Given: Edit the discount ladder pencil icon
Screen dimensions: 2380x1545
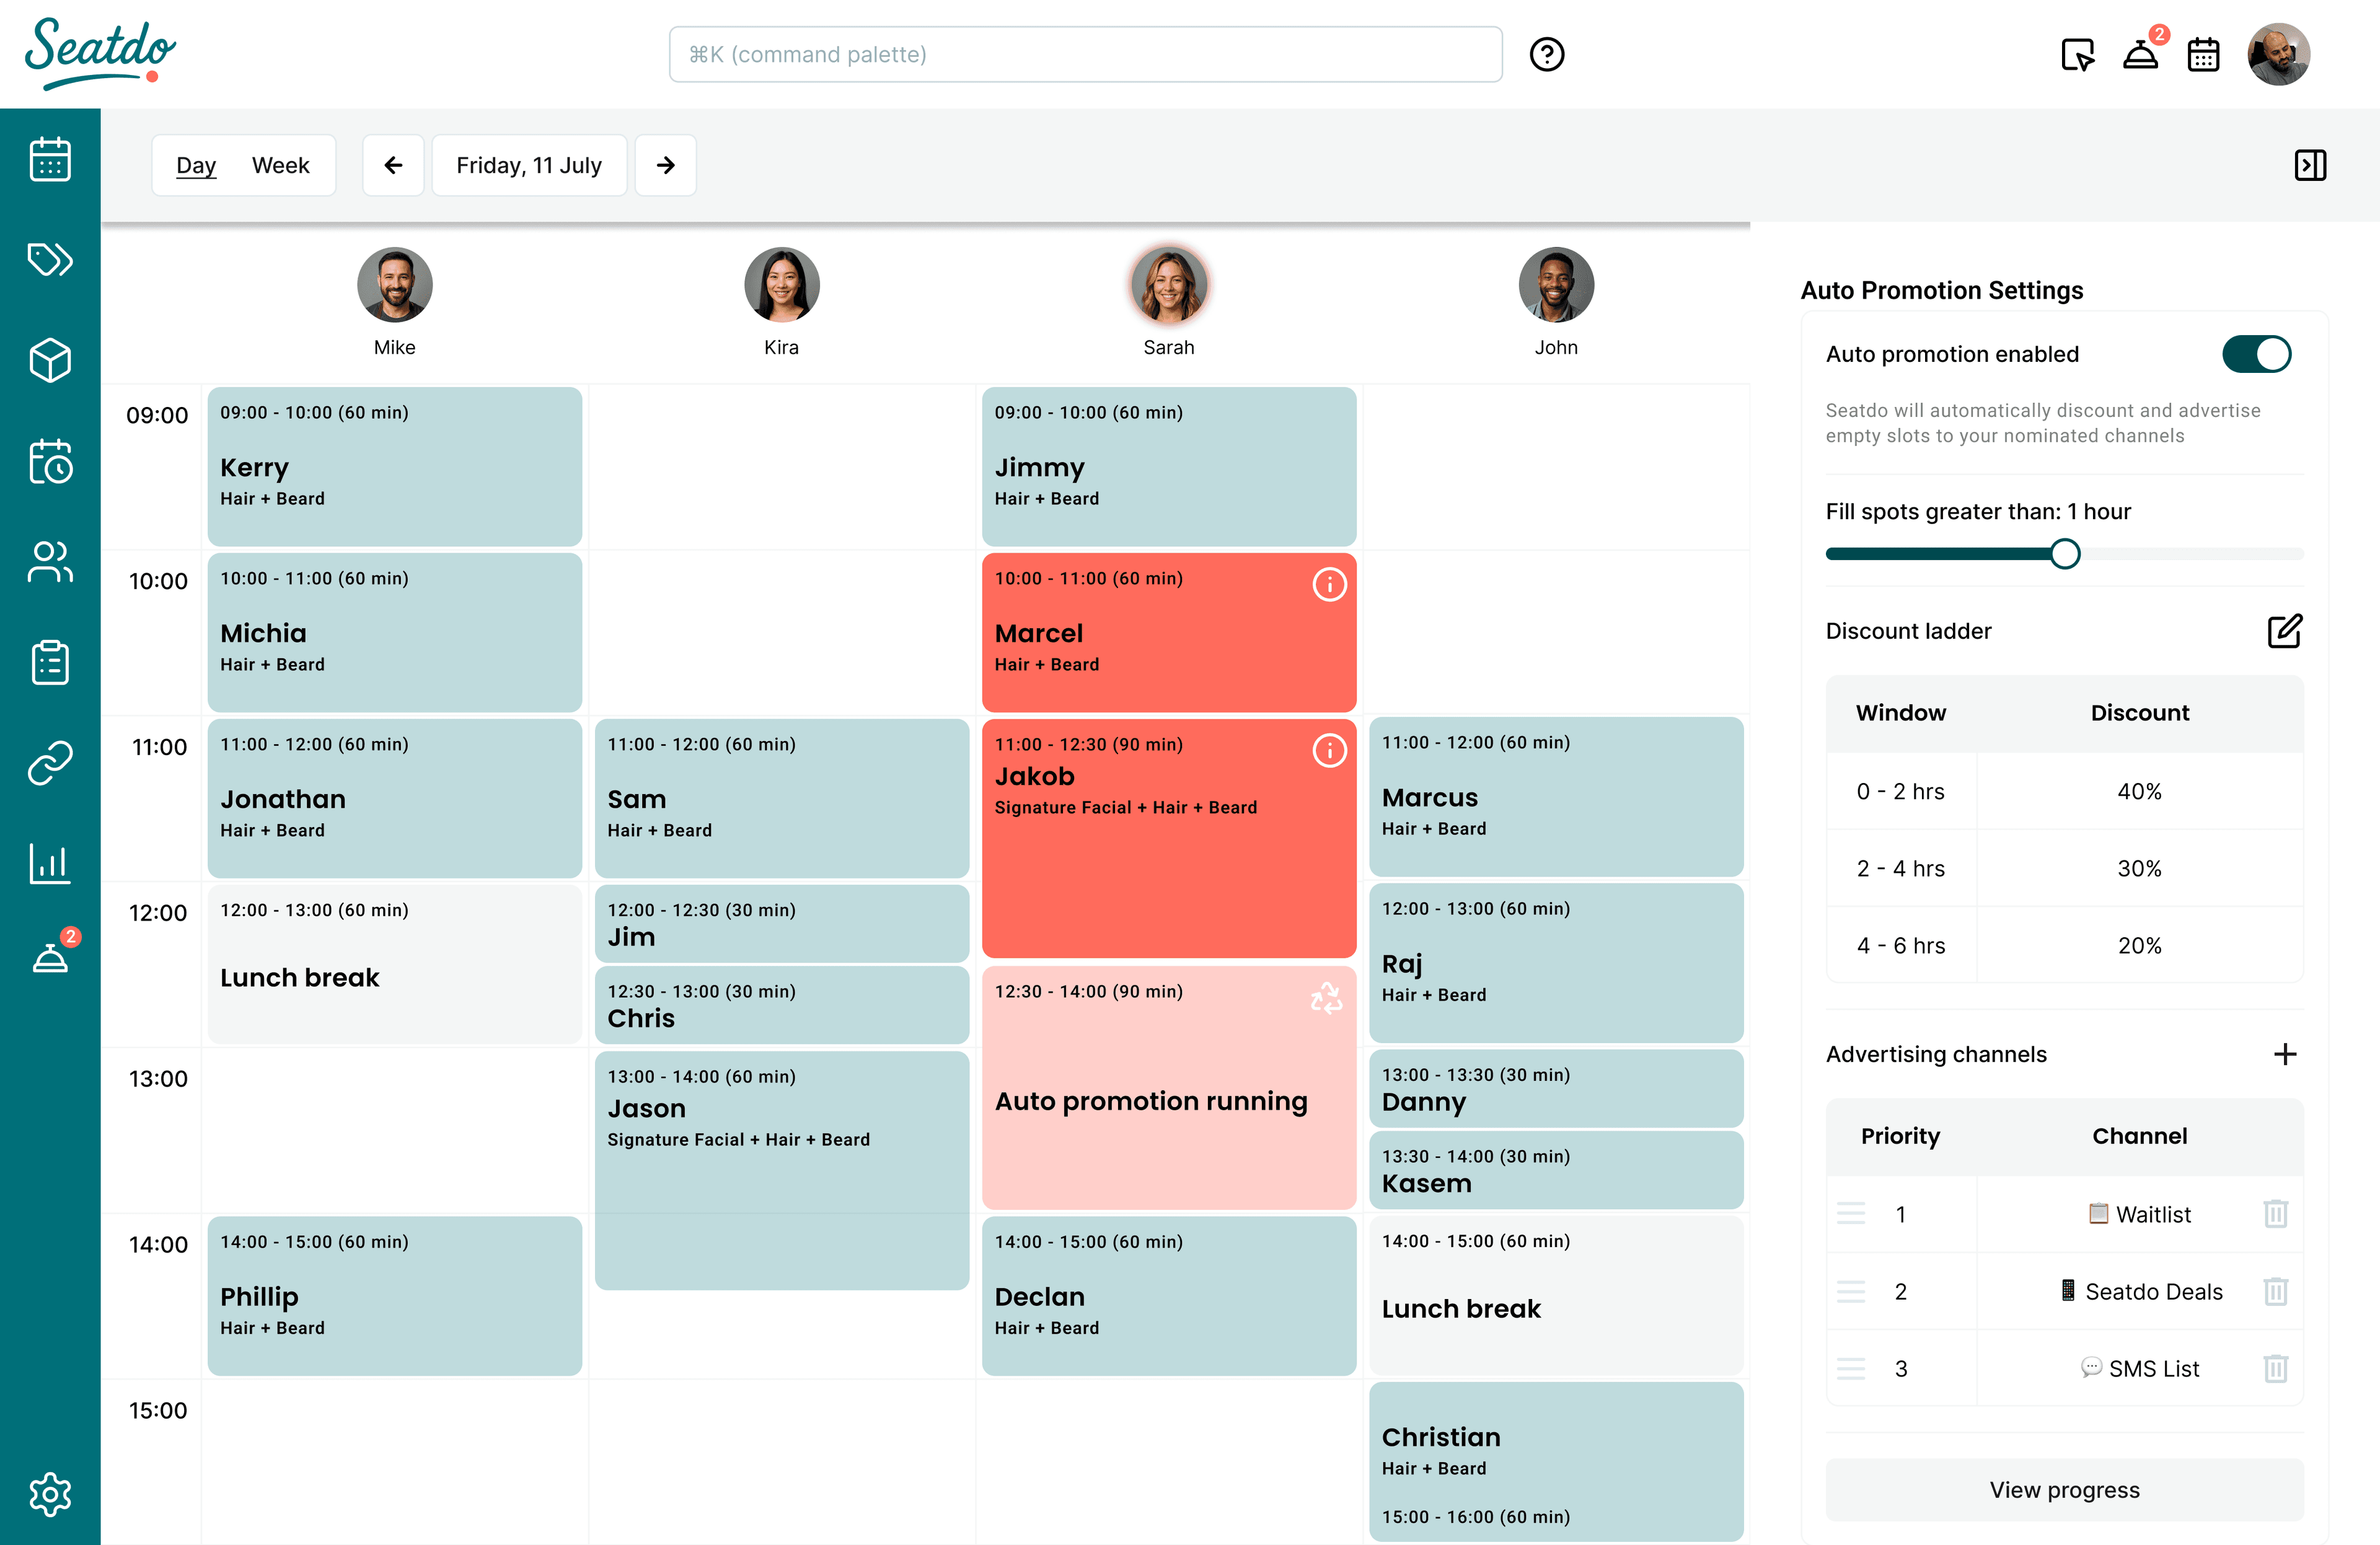Looking at the screenshot, I should click(2284, 631).
